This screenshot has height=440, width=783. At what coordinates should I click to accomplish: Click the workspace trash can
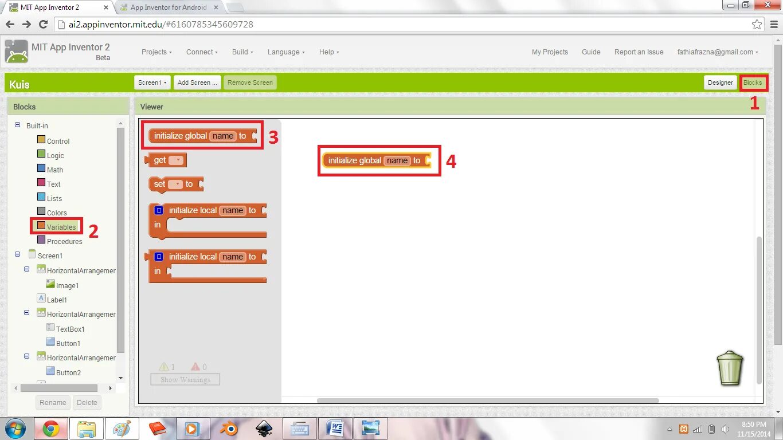[x=730, y=368]
